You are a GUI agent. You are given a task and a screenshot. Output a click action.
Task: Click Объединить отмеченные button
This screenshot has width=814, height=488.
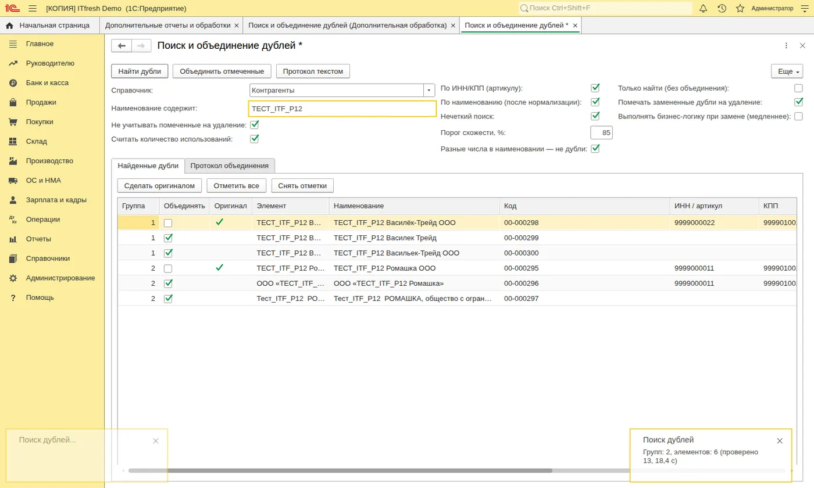(222, 71)
